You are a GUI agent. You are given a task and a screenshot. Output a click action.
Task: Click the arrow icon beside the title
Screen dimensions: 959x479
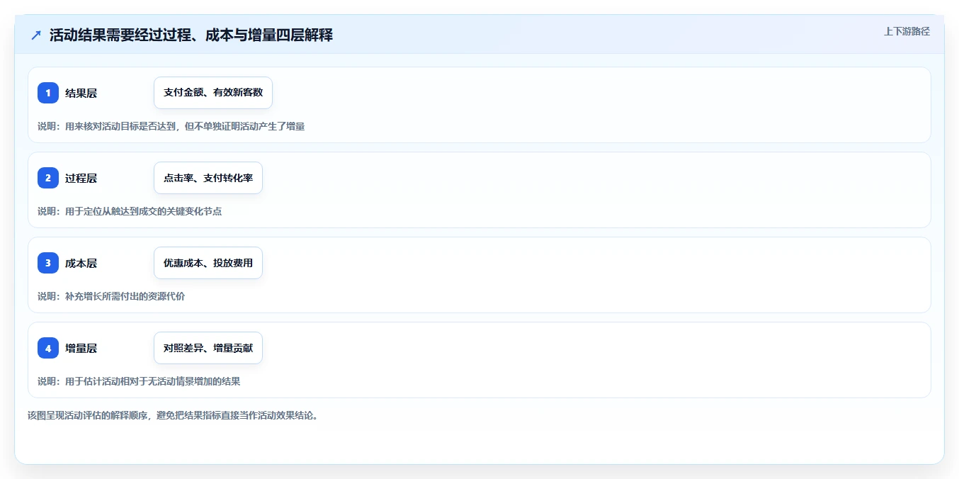[x=36, y=35]
